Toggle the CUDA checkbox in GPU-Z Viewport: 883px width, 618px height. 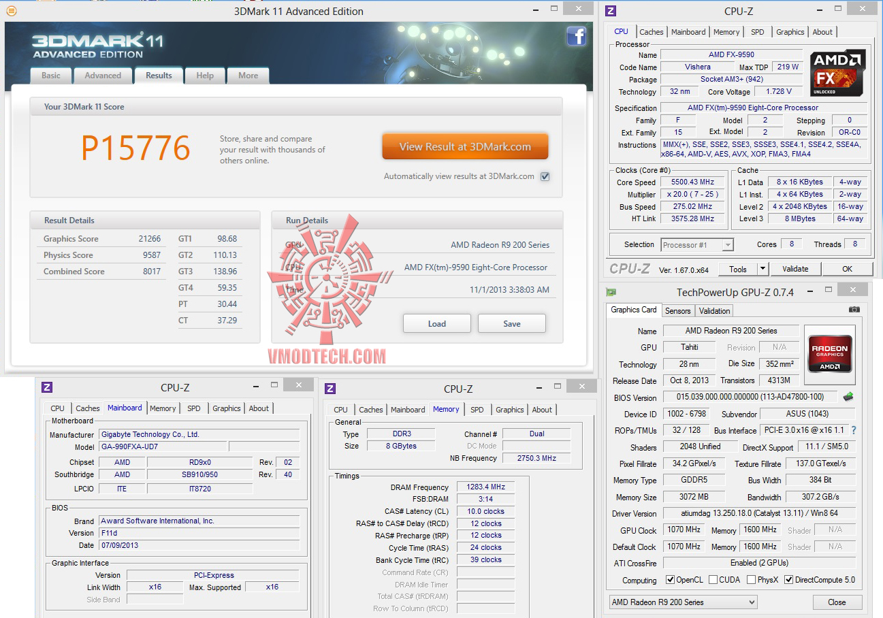713,580
